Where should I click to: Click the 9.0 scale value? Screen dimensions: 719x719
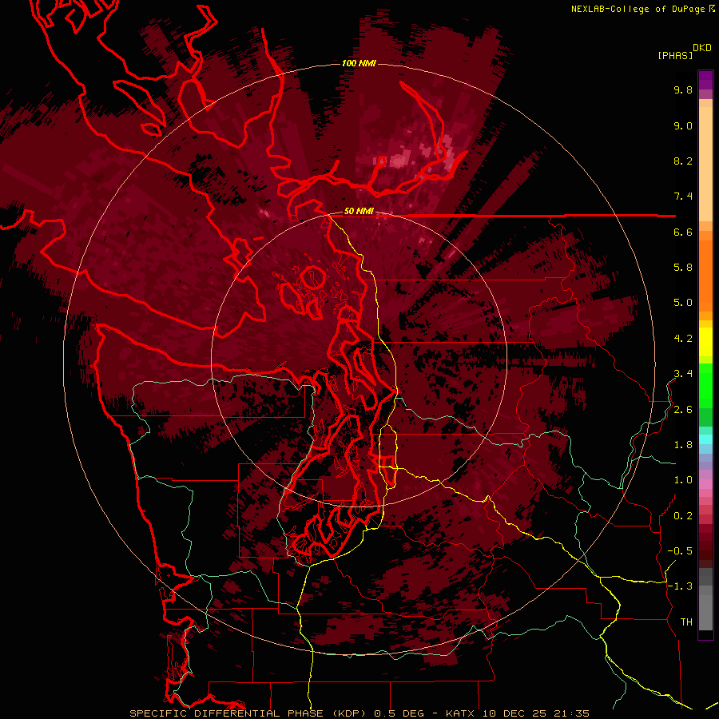[x=683, y=125]
